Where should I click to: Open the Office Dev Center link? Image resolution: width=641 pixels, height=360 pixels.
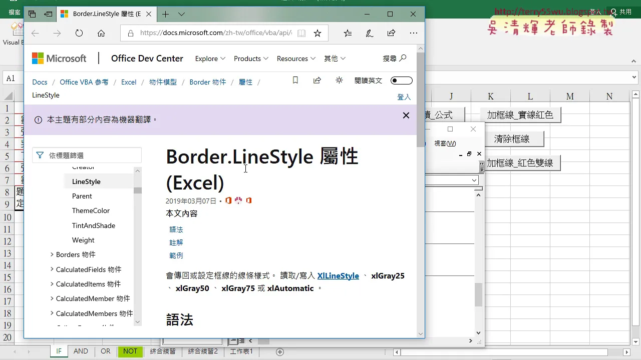point(147,58)
